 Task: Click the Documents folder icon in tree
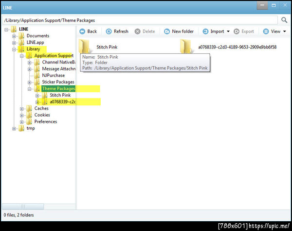coord(21,36)
